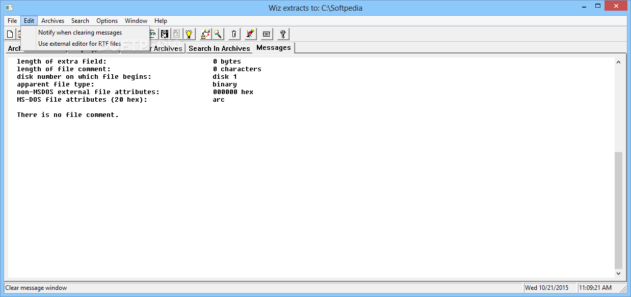This screenshot has height=297, width=631.
Task: Toggle Use external editor for RTF files
Action: pos(85,44)
